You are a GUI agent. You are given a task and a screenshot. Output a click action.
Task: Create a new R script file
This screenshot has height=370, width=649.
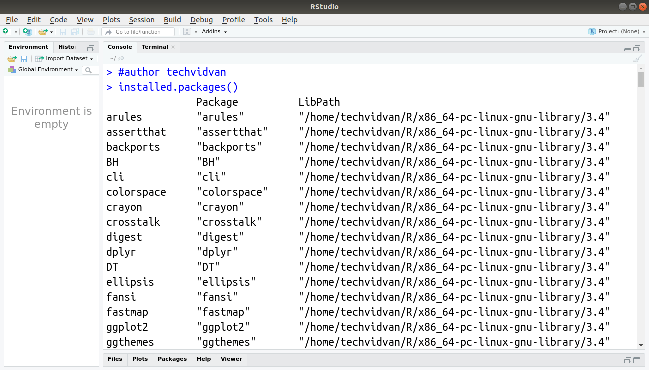click(x=7, y=31)
